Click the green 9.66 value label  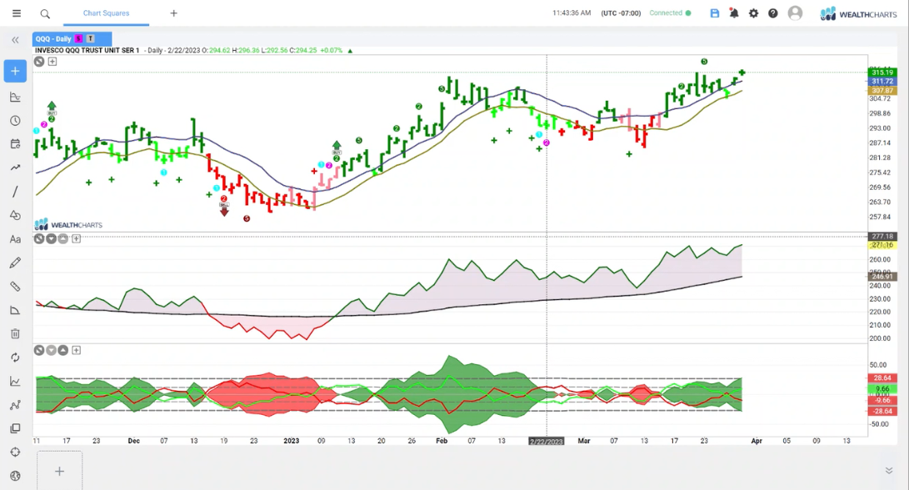tap(882, 389)
